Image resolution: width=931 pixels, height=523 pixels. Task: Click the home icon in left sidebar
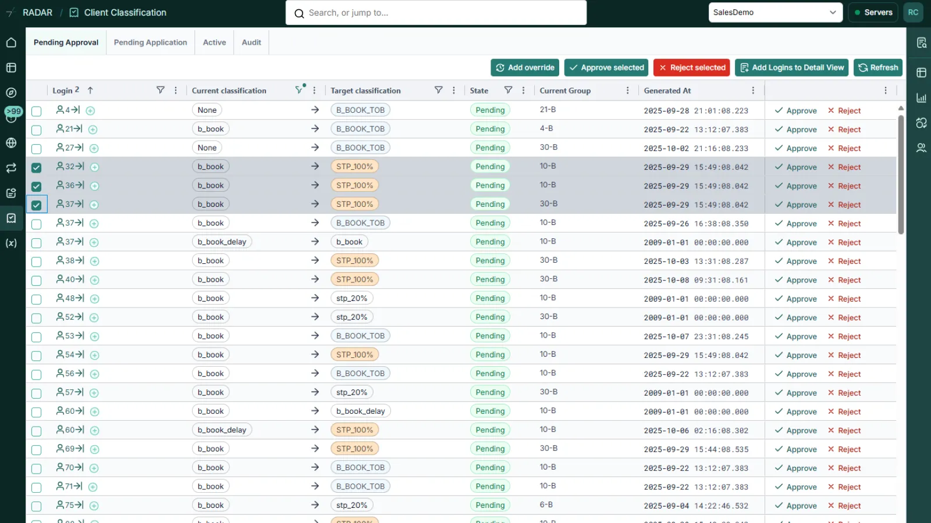pos(11,42)
